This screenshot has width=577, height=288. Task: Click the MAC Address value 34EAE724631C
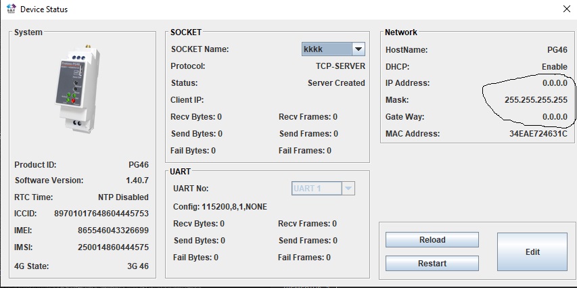[538, 134]
